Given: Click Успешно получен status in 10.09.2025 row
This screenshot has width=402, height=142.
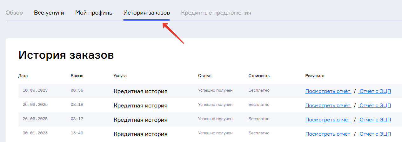Looking at the screenshot, I should (215, 90).
